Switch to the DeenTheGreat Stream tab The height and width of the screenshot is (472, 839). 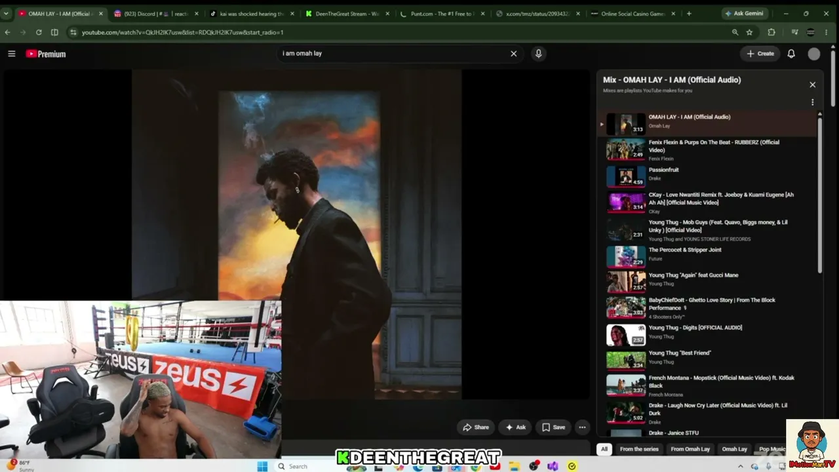point(347,14)
